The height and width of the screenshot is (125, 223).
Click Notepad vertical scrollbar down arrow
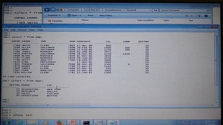point(216,102)
